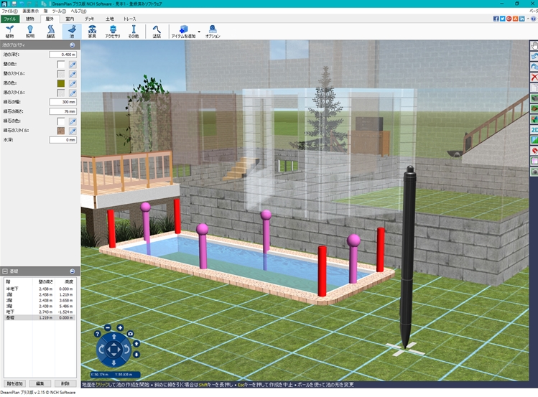Open the ツール(T) menu
The width and height of the screenshot is (538, 397).
click(x=59, y=11)
